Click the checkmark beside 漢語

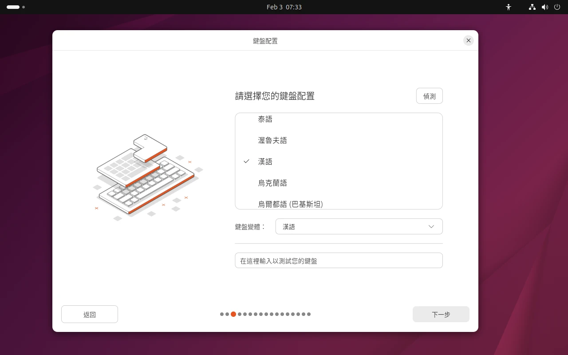[247, 162]
